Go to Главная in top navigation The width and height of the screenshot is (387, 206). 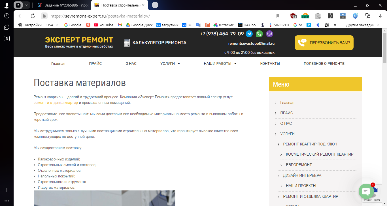click(58, 63)
